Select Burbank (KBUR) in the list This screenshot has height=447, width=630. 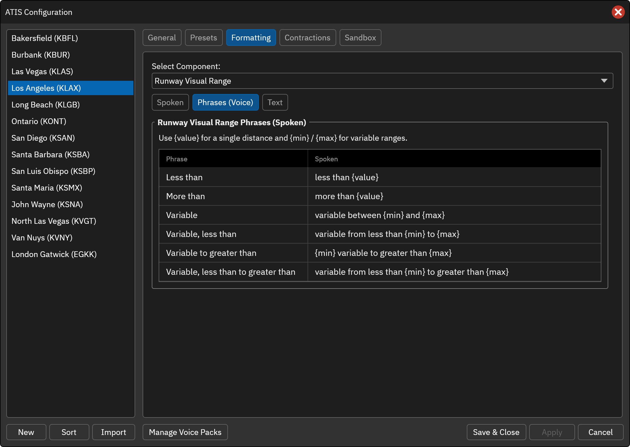pos(71,55)
